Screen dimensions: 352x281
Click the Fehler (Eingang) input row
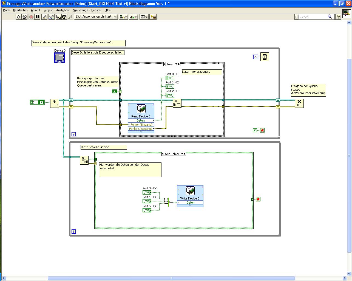pyautogui.click(x=141, y=125)
